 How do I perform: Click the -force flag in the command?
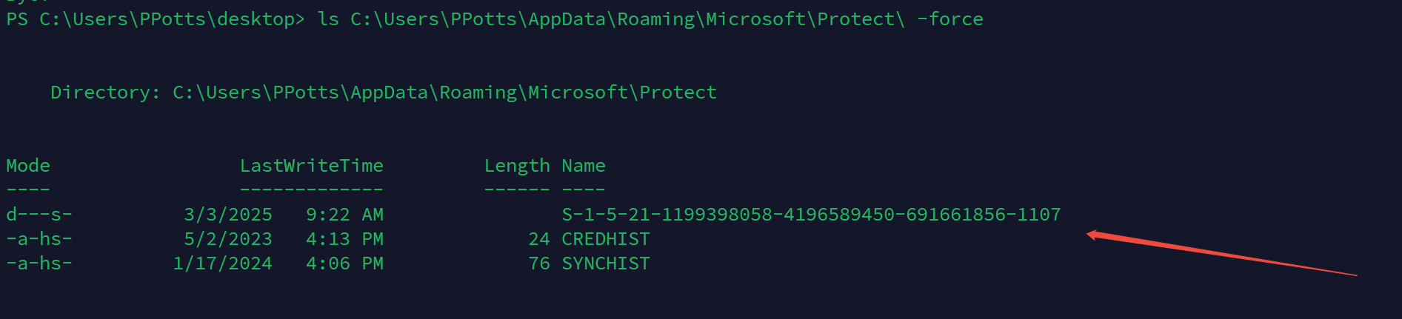pyautogui.click(x=949, y=19)
